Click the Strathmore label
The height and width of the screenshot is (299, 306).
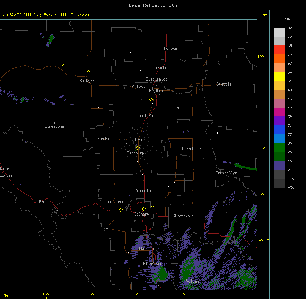point(183,216)
